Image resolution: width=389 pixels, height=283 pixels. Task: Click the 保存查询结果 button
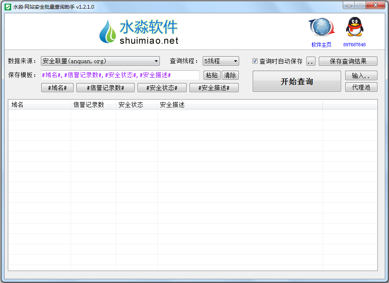(348, 61)
